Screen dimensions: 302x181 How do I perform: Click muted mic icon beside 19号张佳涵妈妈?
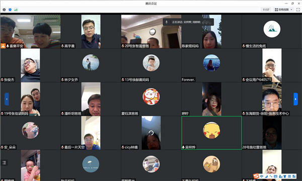click(x=2, y=114)
